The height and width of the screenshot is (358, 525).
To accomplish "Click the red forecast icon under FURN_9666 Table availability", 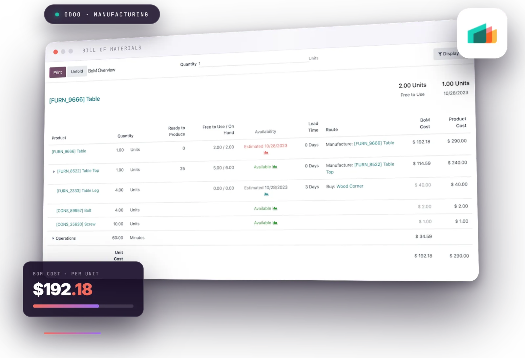I will tap(266, 153).
